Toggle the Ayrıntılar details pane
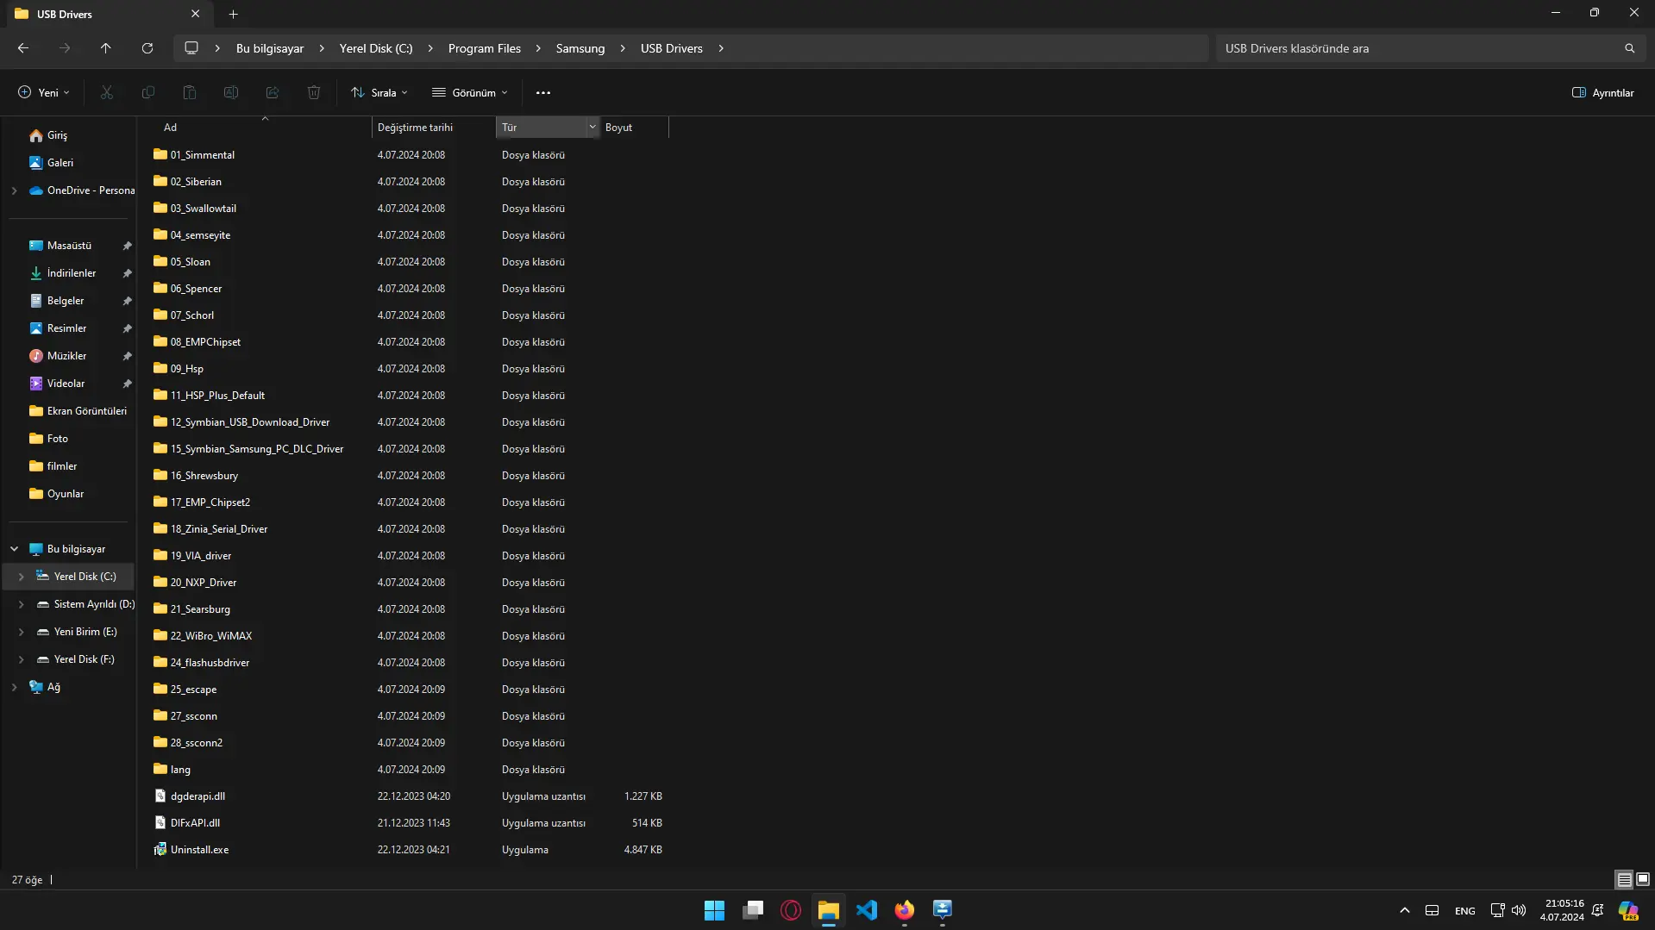 [x=1602, y=92]
